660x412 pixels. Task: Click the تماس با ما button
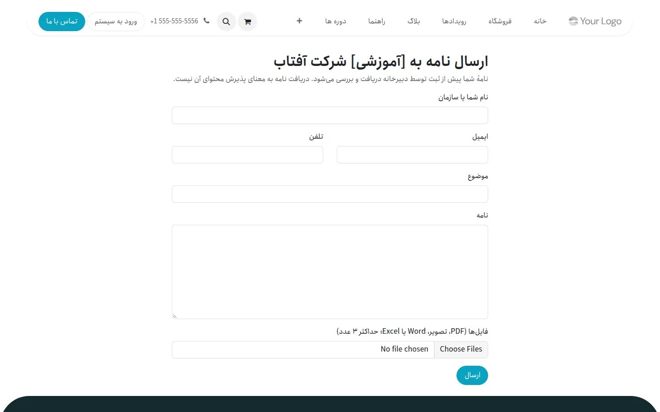coord(62,22)
